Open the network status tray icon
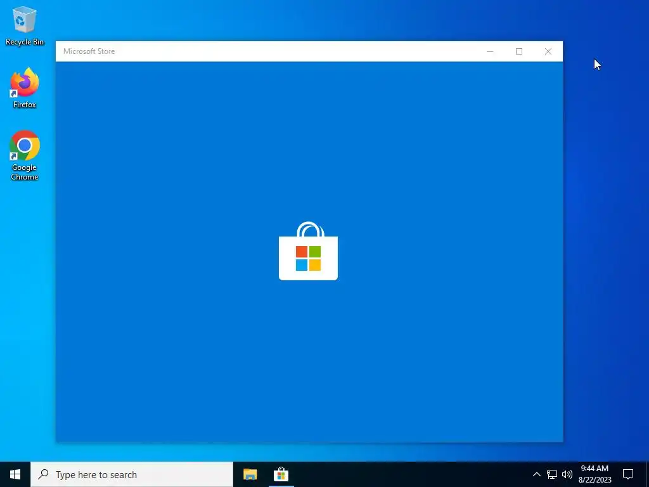This screenshot has height=487, width=649. coord(552,474)
